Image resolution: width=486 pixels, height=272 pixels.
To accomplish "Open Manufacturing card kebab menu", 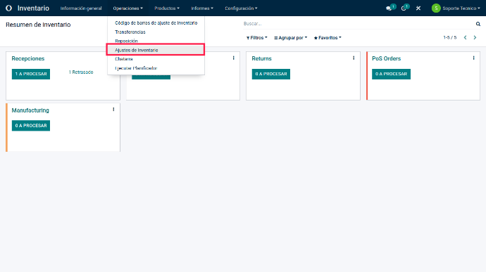I will coord(113,110).
